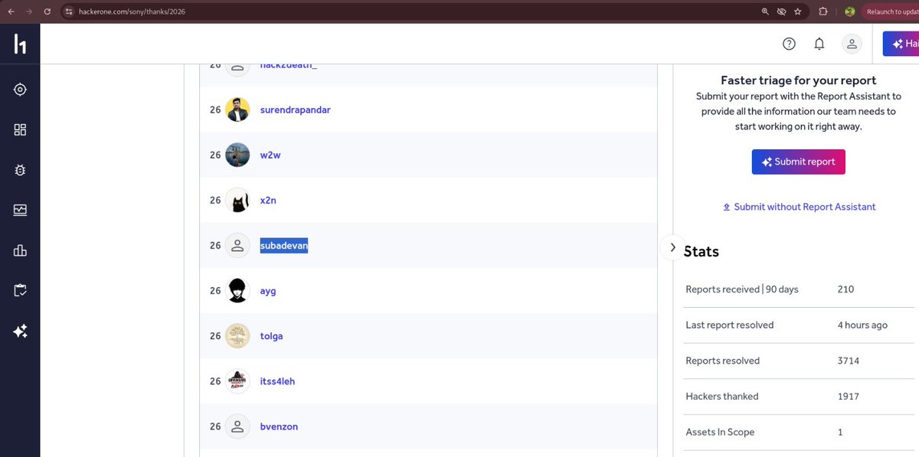This screenshot has height=457, width=919.
Task: Open the bar graph leaderboard icon in sidebar
Action: click(x=20, y=250)
